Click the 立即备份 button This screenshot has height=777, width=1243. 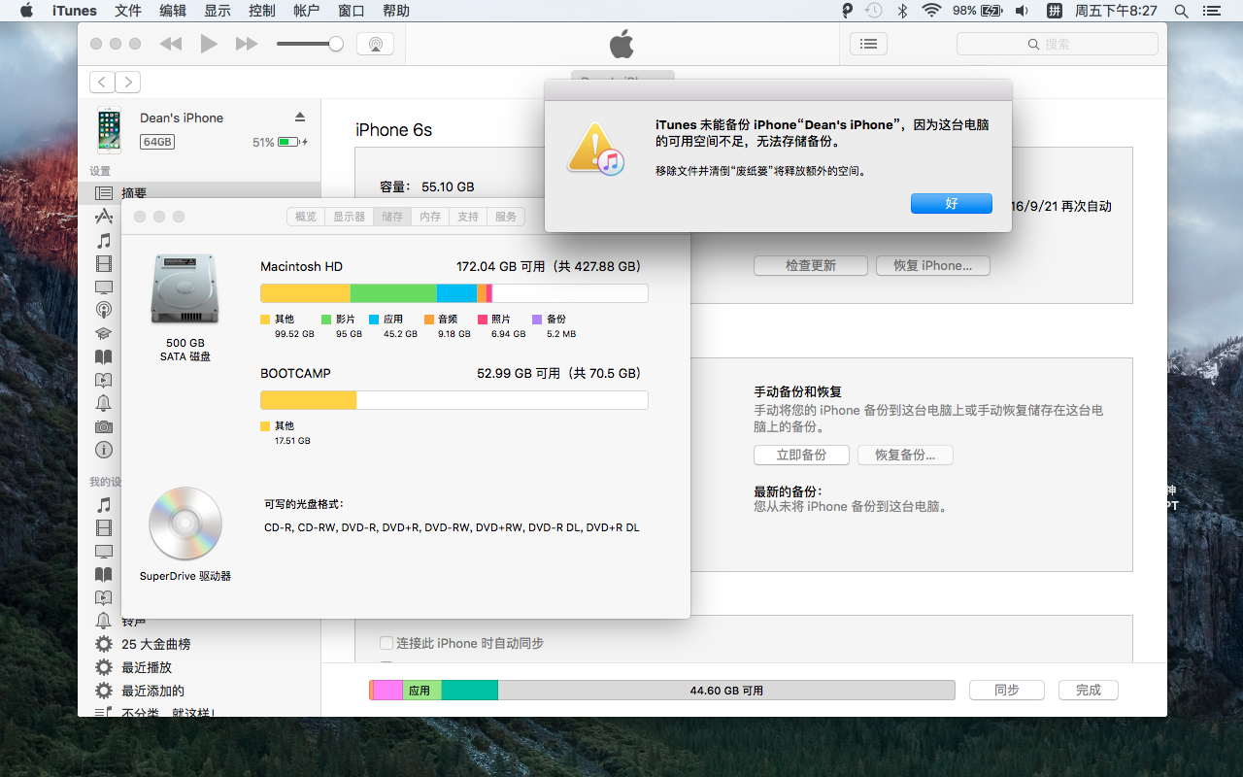(801, 455)
